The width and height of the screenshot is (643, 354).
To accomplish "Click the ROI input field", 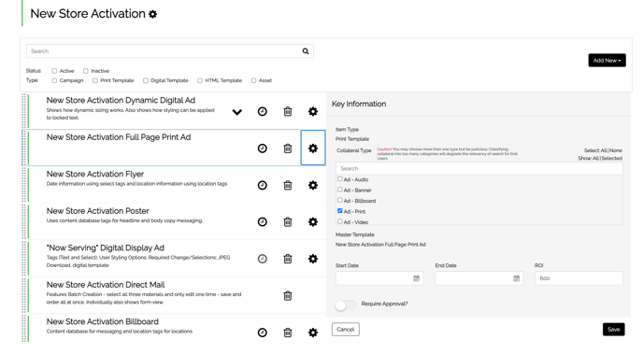I will tap(579, 278).
